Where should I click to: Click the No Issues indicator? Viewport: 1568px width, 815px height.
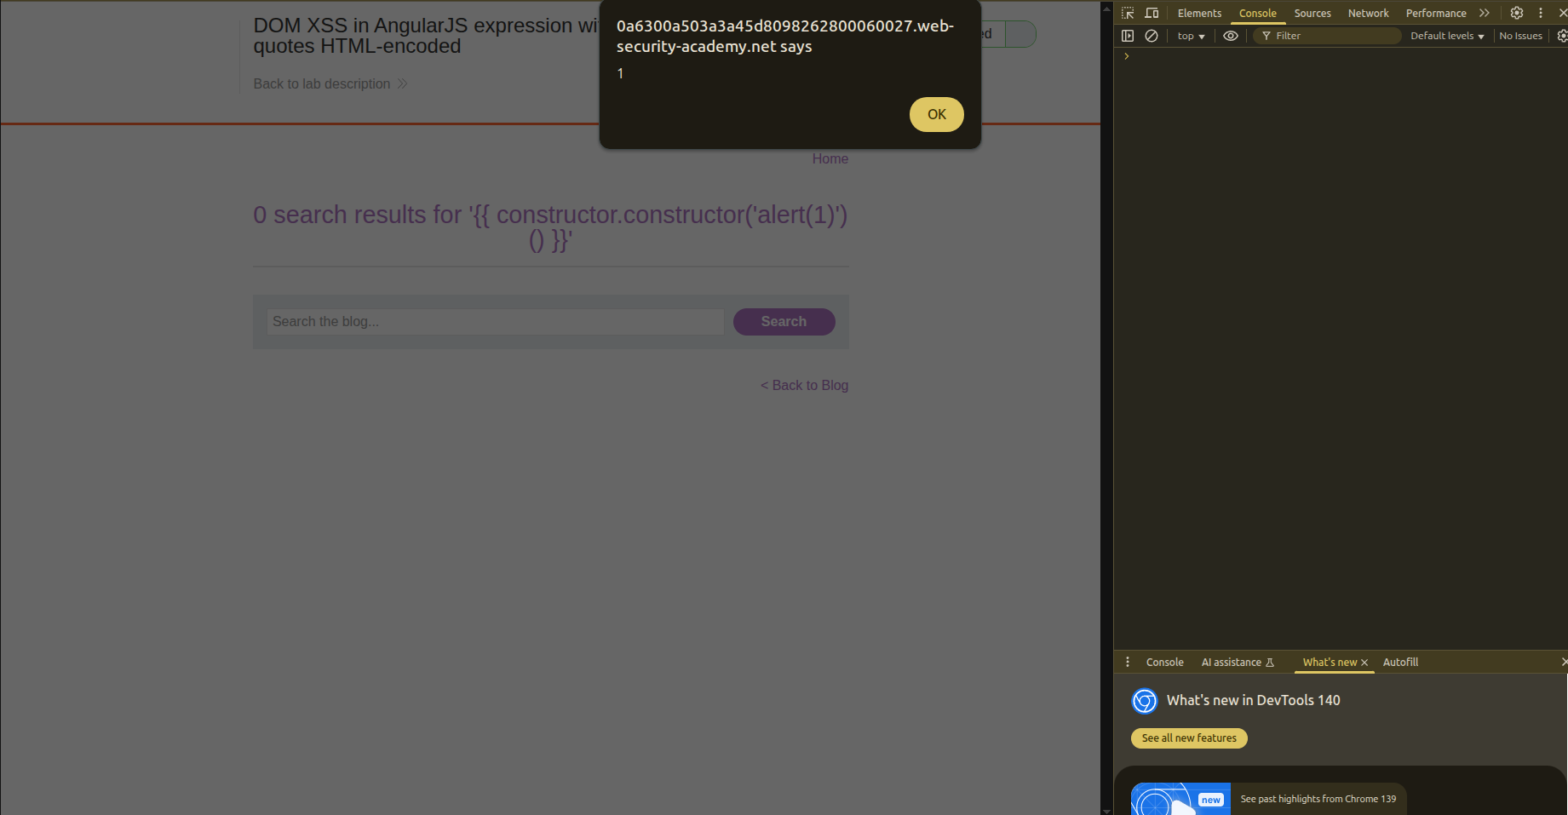tap(1520, 36)
